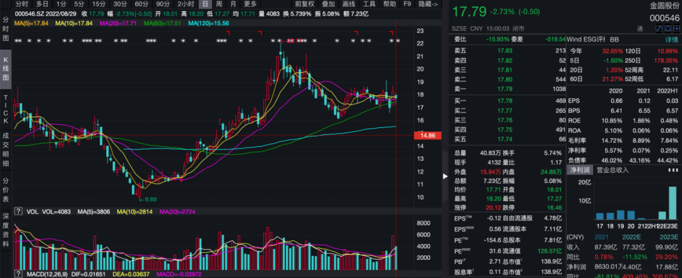Open the 成交明细 side tab
This screenshot has height=278, width=682.
pos(6,149)
